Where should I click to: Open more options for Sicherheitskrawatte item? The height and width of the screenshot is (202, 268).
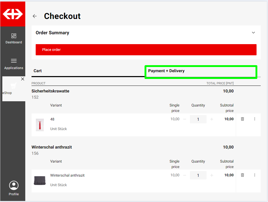coord(255,119)
